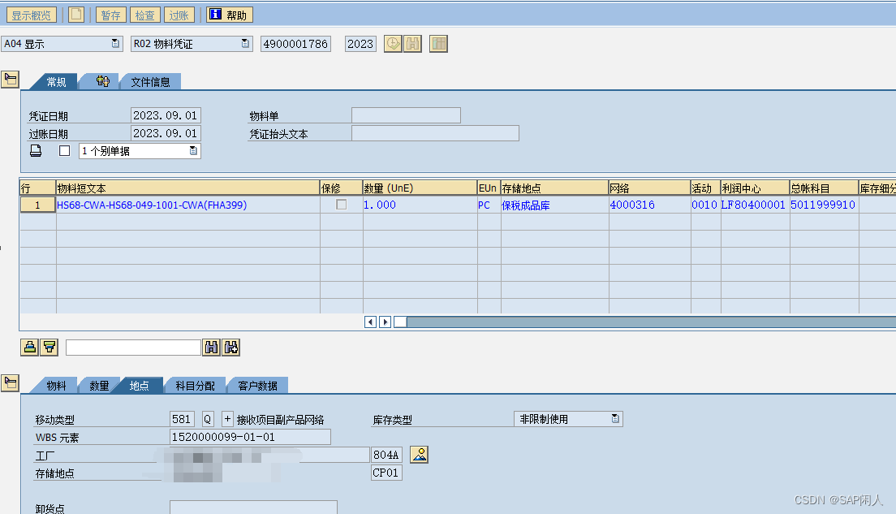Click the table scroll right arrow
The image size is (896, 514).
click(x=386, y=322)
